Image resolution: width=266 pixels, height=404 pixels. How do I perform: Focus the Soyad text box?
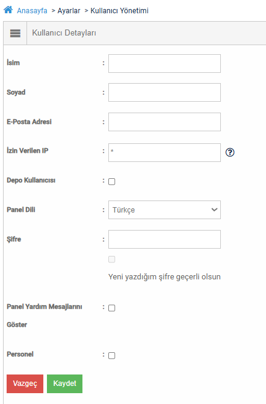pos(164,92)
